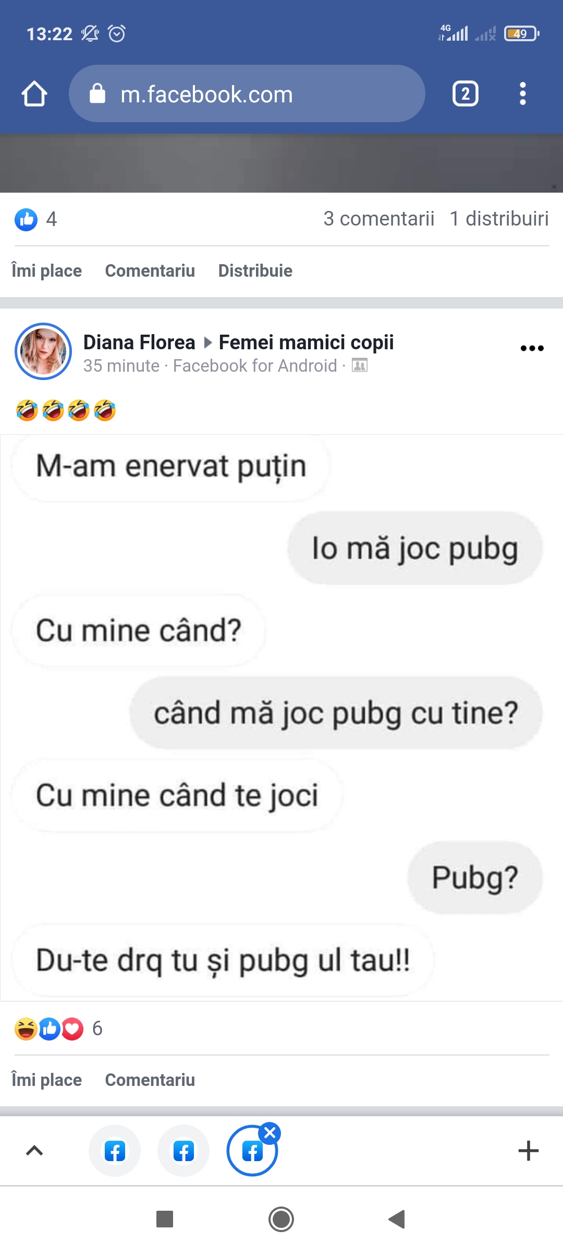Comment on Diana Florea's post via Comentariu
This screenshot has height=1253, width=563.
tap(150, 1080)
